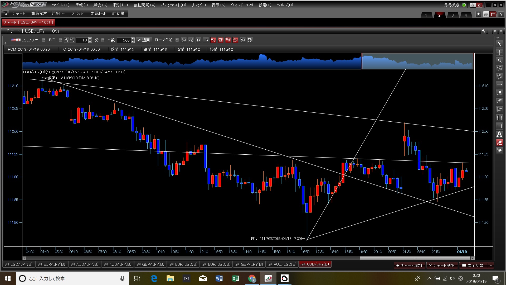Choose the horizontal line tool
The height and width of the screenshot is (285, 506).
click(x=499, y=85)
